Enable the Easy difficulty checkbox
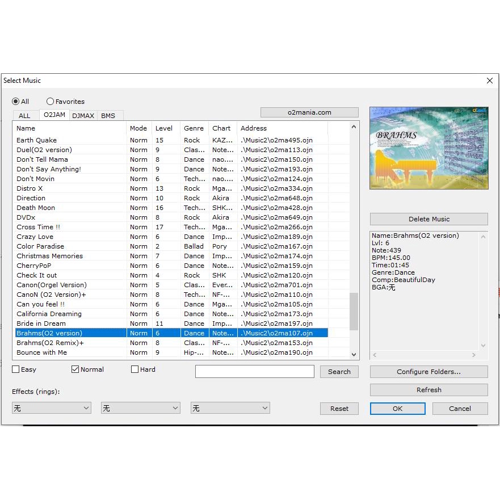 point(16,369)
